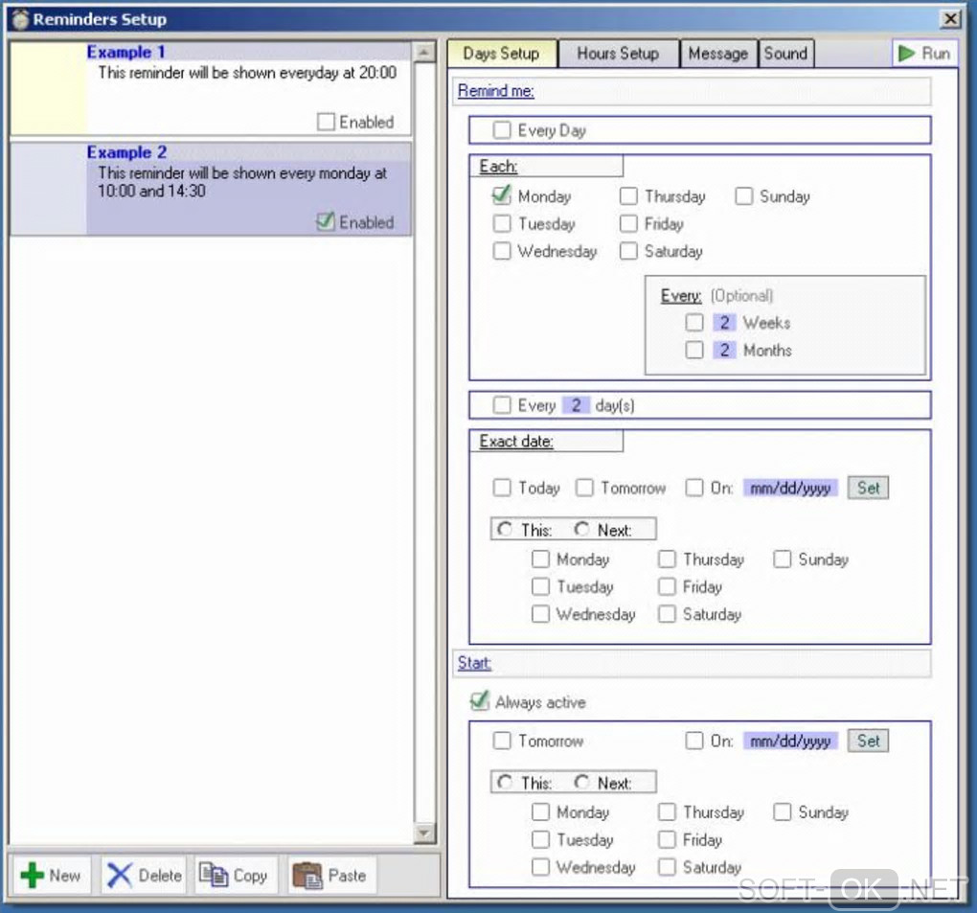Check Tuesday in the Each group
This screenshot has height=913, width=977.
coord(502,224)
